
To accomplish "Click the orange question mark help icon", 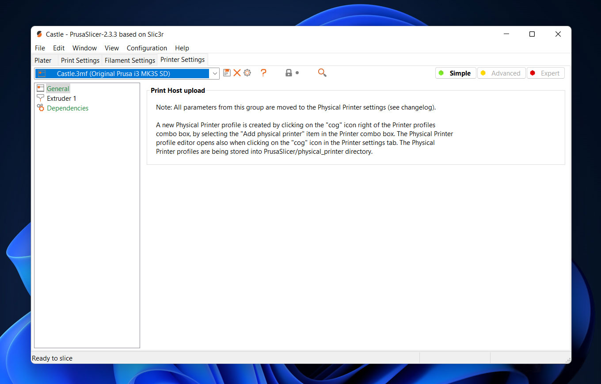I will coord(263,73).
